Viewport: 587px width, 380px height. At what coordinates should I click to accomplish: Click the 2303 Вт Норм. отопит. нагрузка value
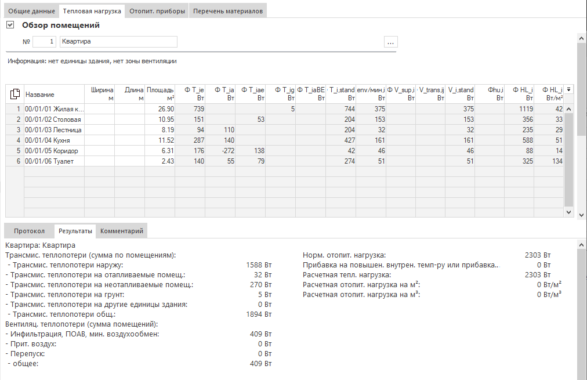click(x=538, y=255)
